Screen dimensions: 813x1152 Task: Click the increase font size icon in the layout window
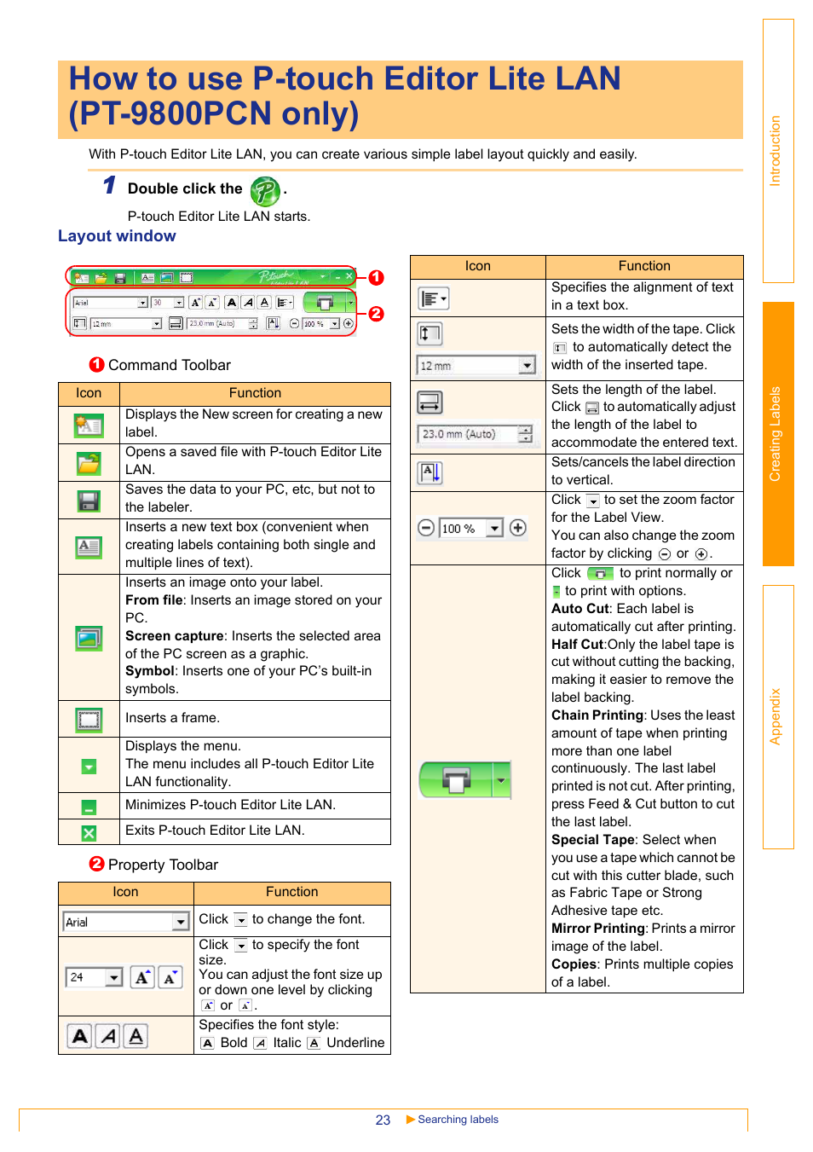[x=196, y=302]
